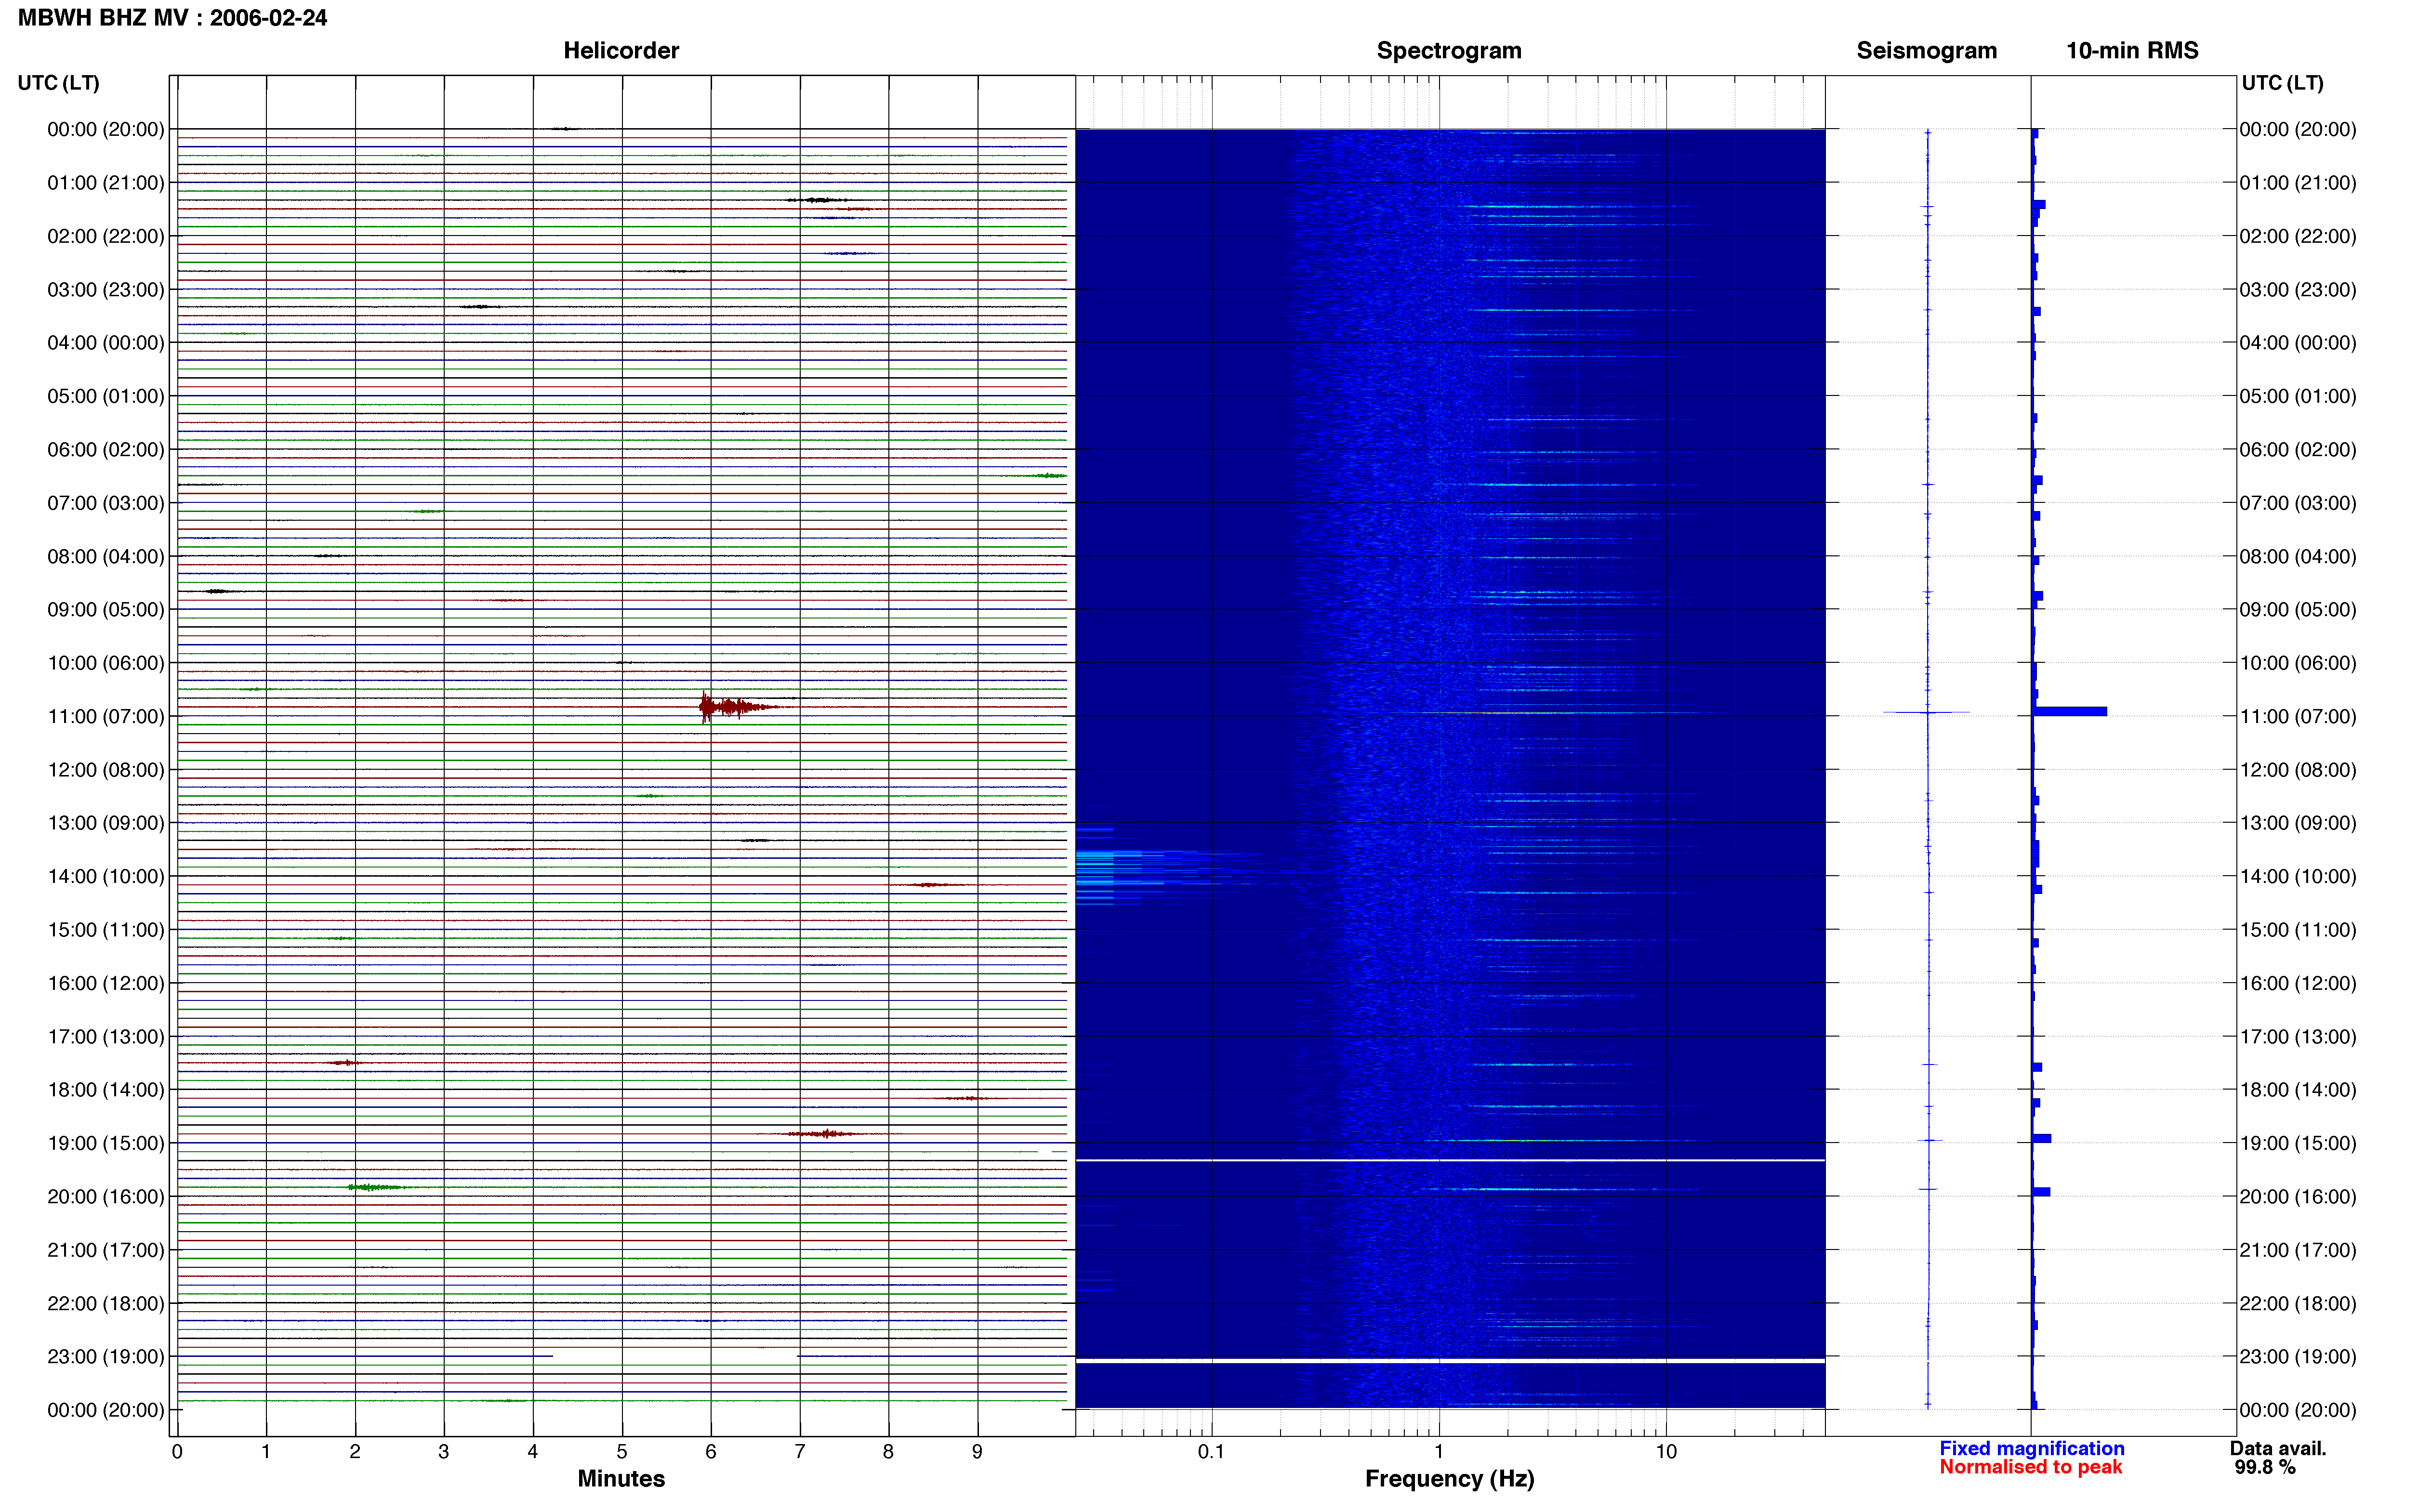
Task: Click the 15:00 (11:00) label on the RMS axis
Action: coord(2298,930)
